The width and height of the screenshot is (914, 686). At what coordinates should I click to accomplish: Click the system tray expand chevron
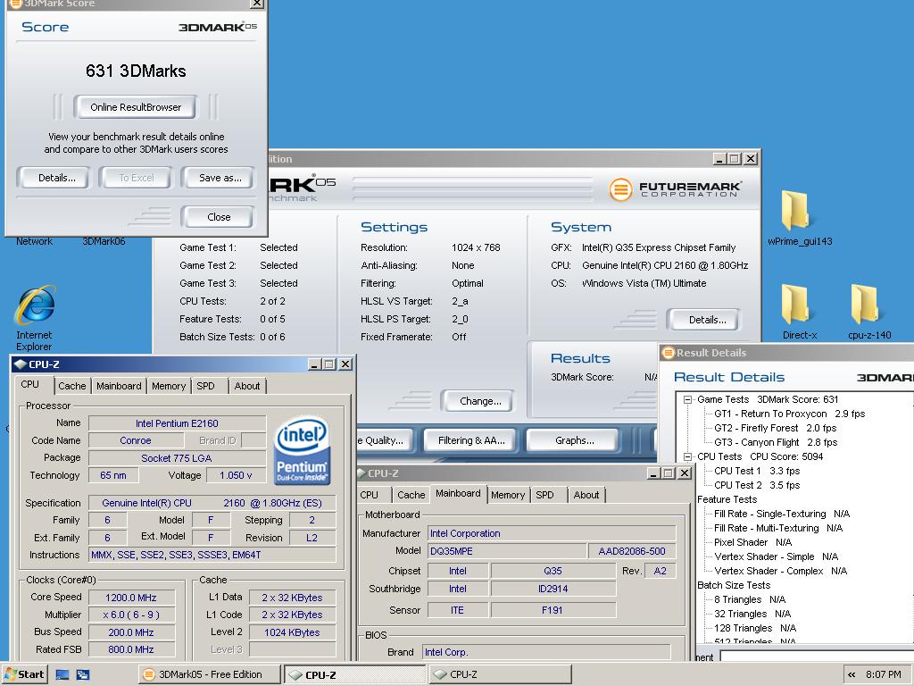pyautogui.click(x=852, y=674)
